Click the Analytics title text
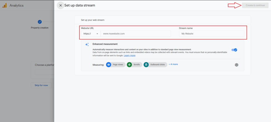This screenshot has height=122, width=271. (16, 5)
